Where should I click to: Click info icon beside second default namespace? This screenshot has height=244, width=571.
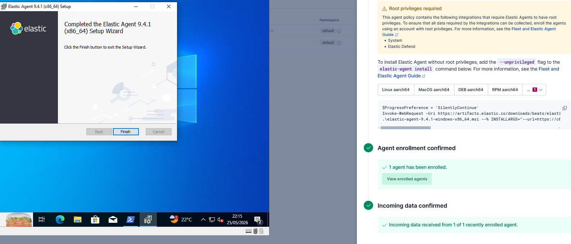click(339, 43)
